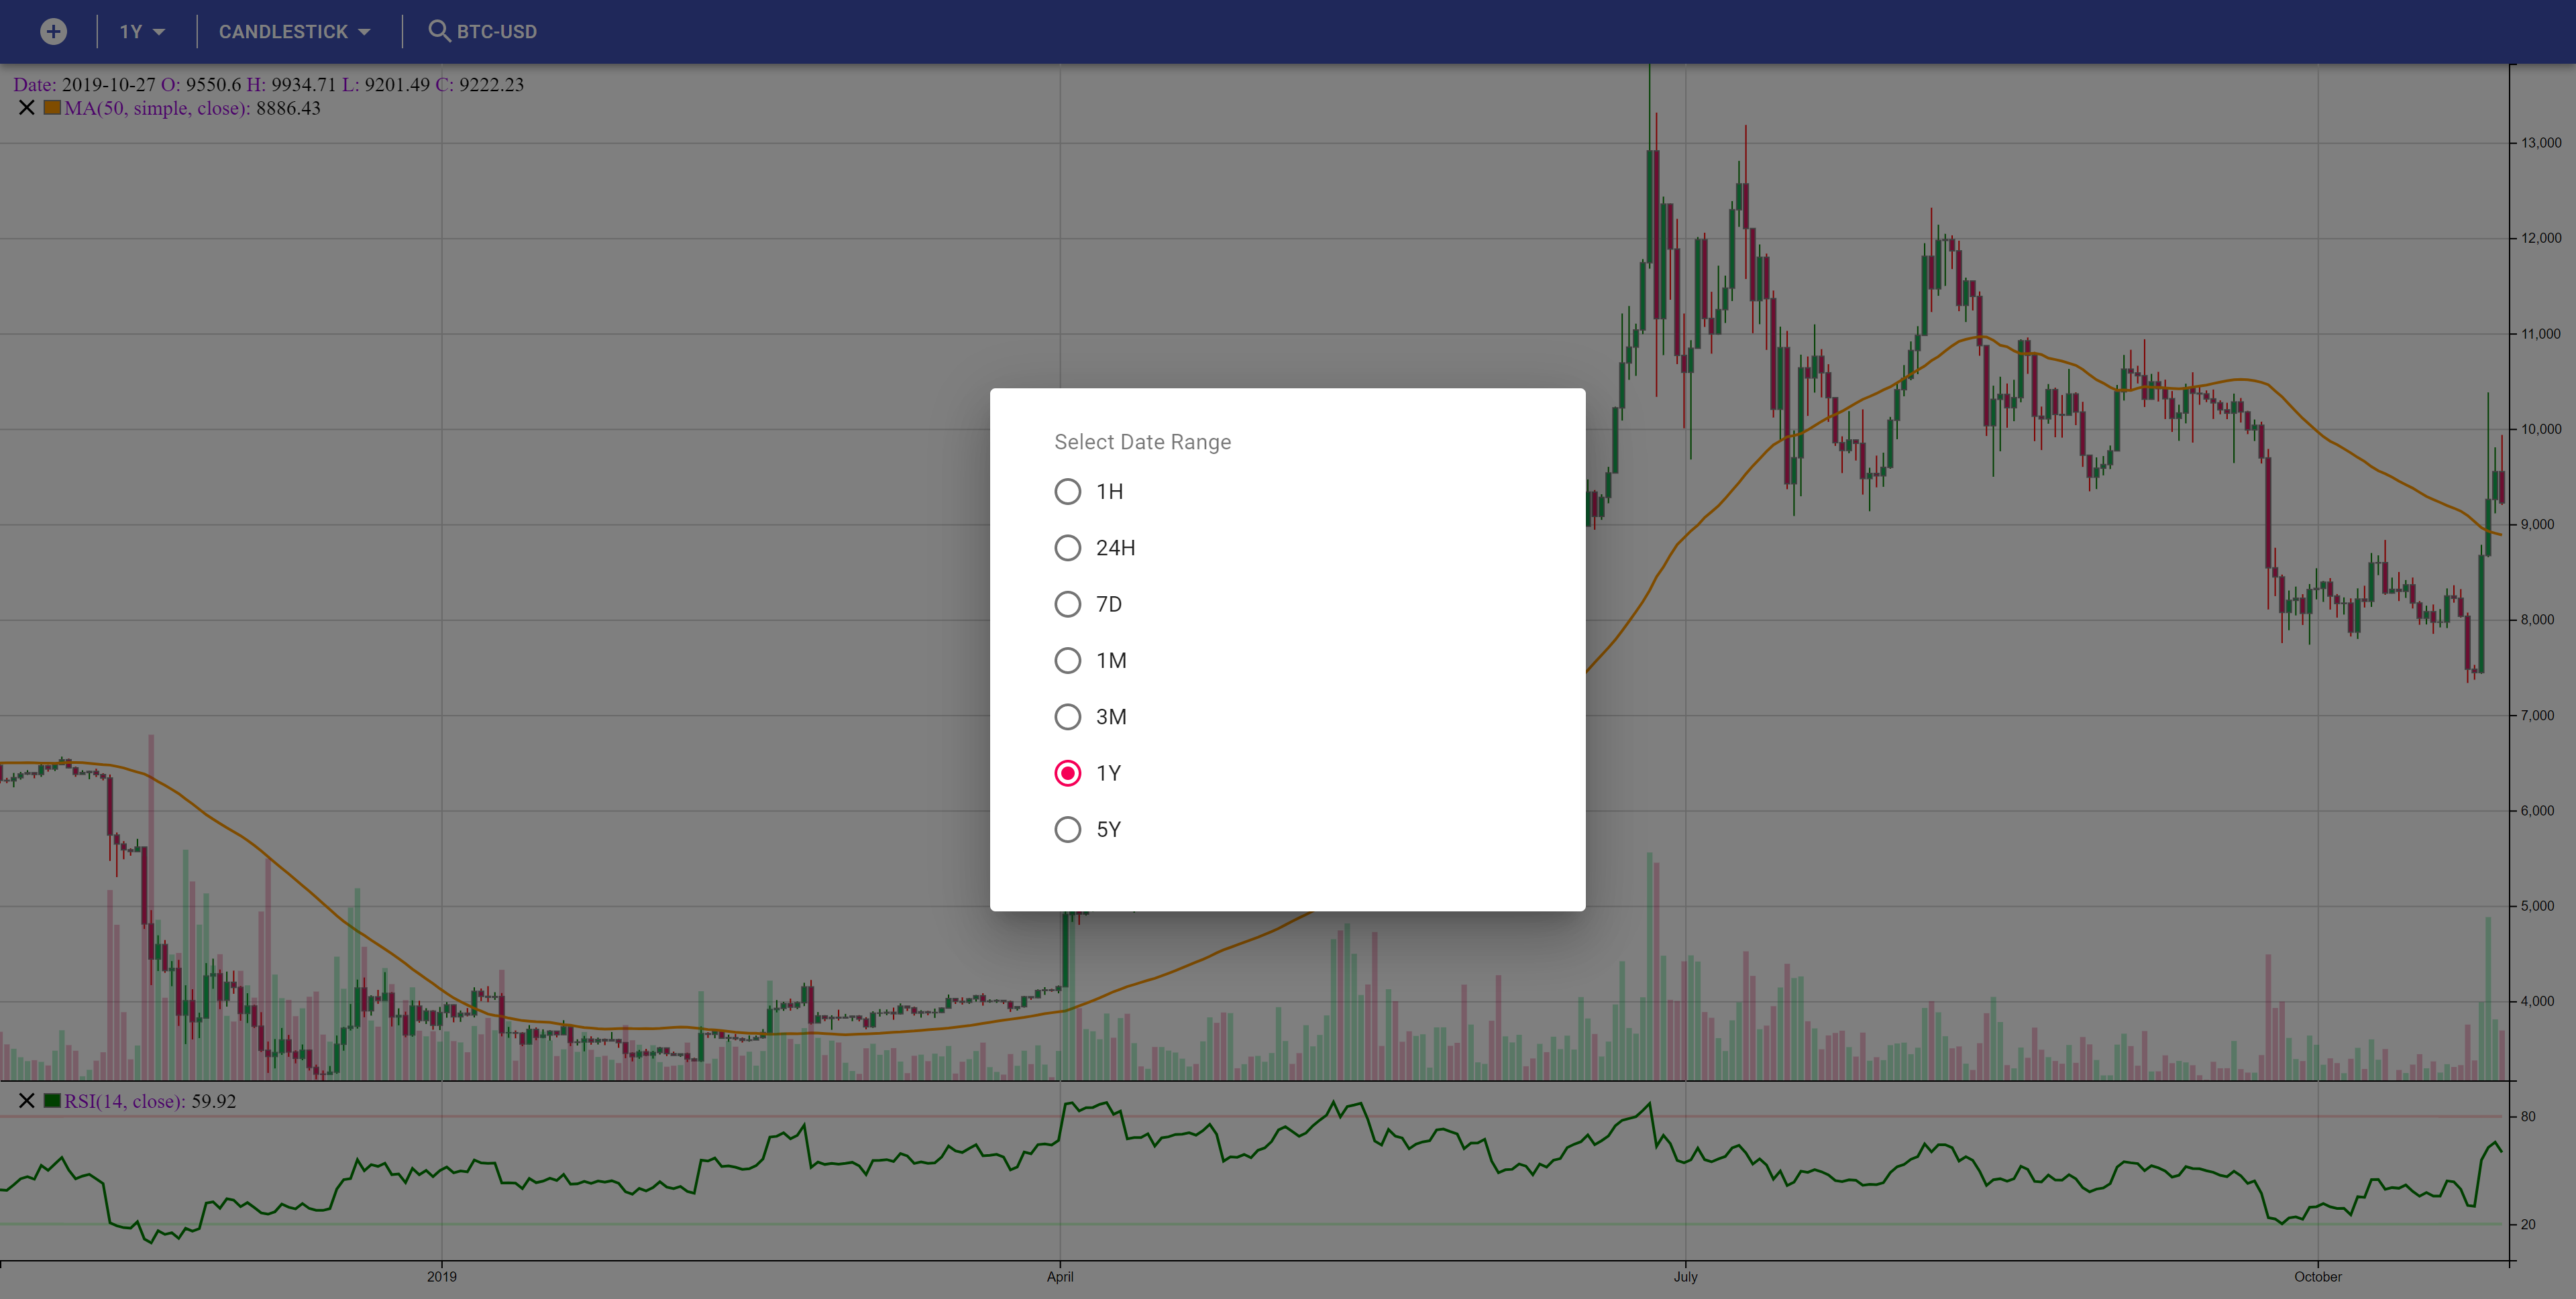Screen dimensions: 2576x1299
Task: Click the RSI(14, close) label
Action: click(125, 1101)
